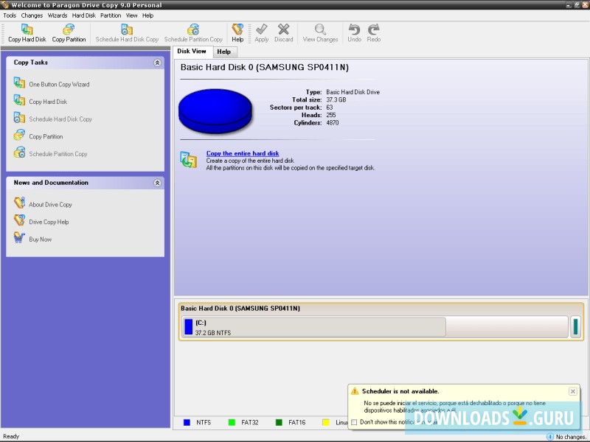Launch One Button Copy Wizard link

coord(60,84)
